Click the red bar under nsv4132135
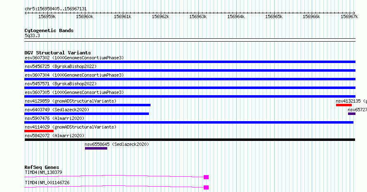The width and height of the screenshot is (367, 192). (344, 105)
